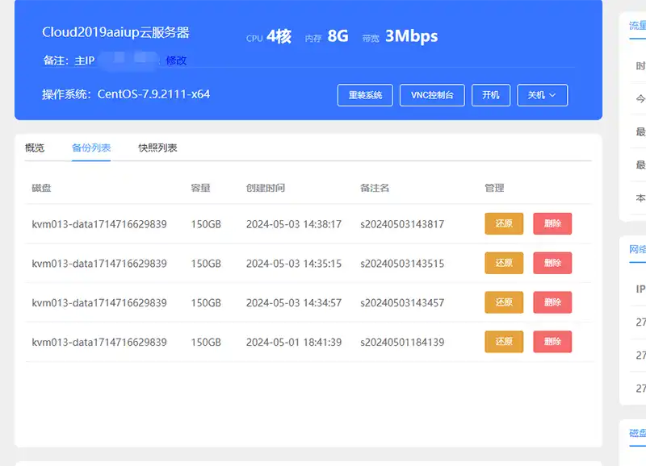Select creation time 2024-05-03 14:38:17
Viewport: 646px width, 466px height.
tap(294, 224)
